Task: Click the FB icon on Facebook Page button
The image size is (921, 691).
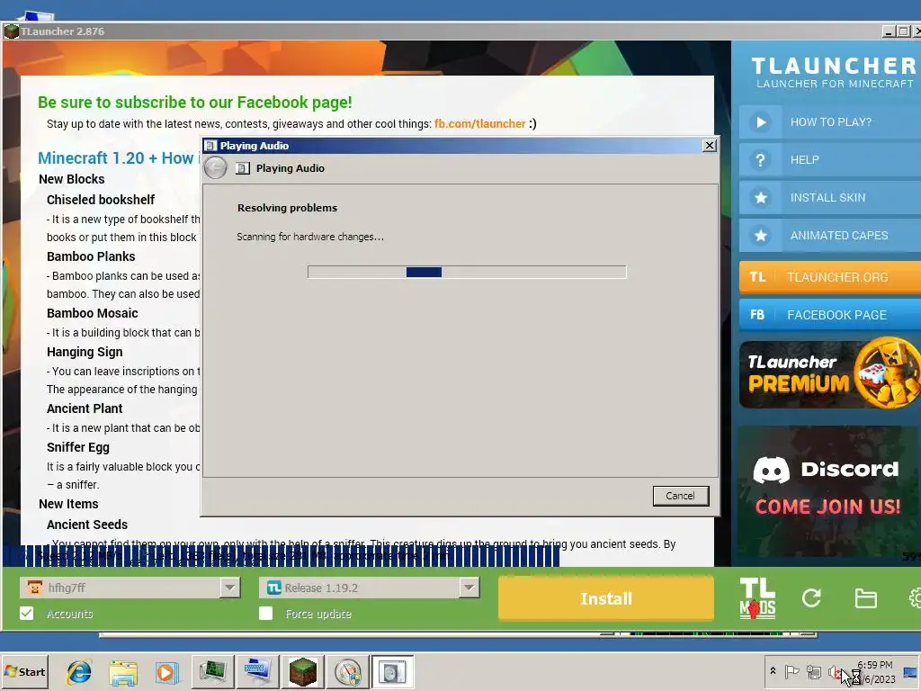Action: pos(757,315)
